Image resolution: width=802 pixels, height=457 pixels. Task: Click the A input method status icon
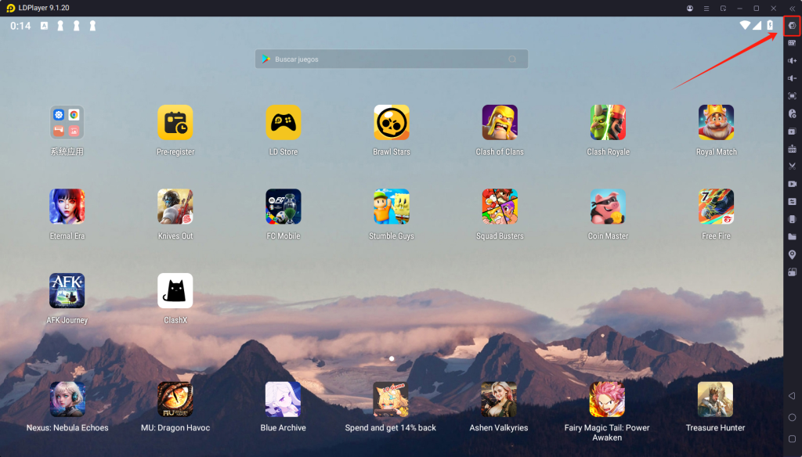(x=45, y=26)
